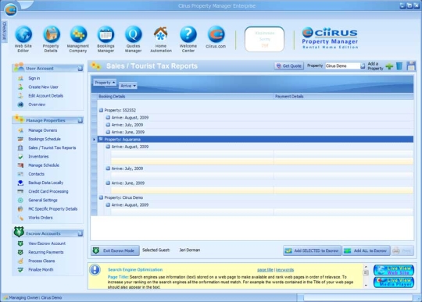Viewport: 422px width, 302px height.
Task: Open Manage Owners
Action: click(x=43, y=130)
